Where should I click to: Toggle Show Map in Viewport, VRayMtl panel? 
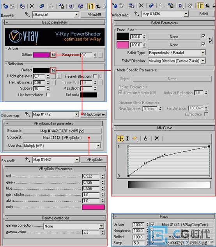pos(81,6)
